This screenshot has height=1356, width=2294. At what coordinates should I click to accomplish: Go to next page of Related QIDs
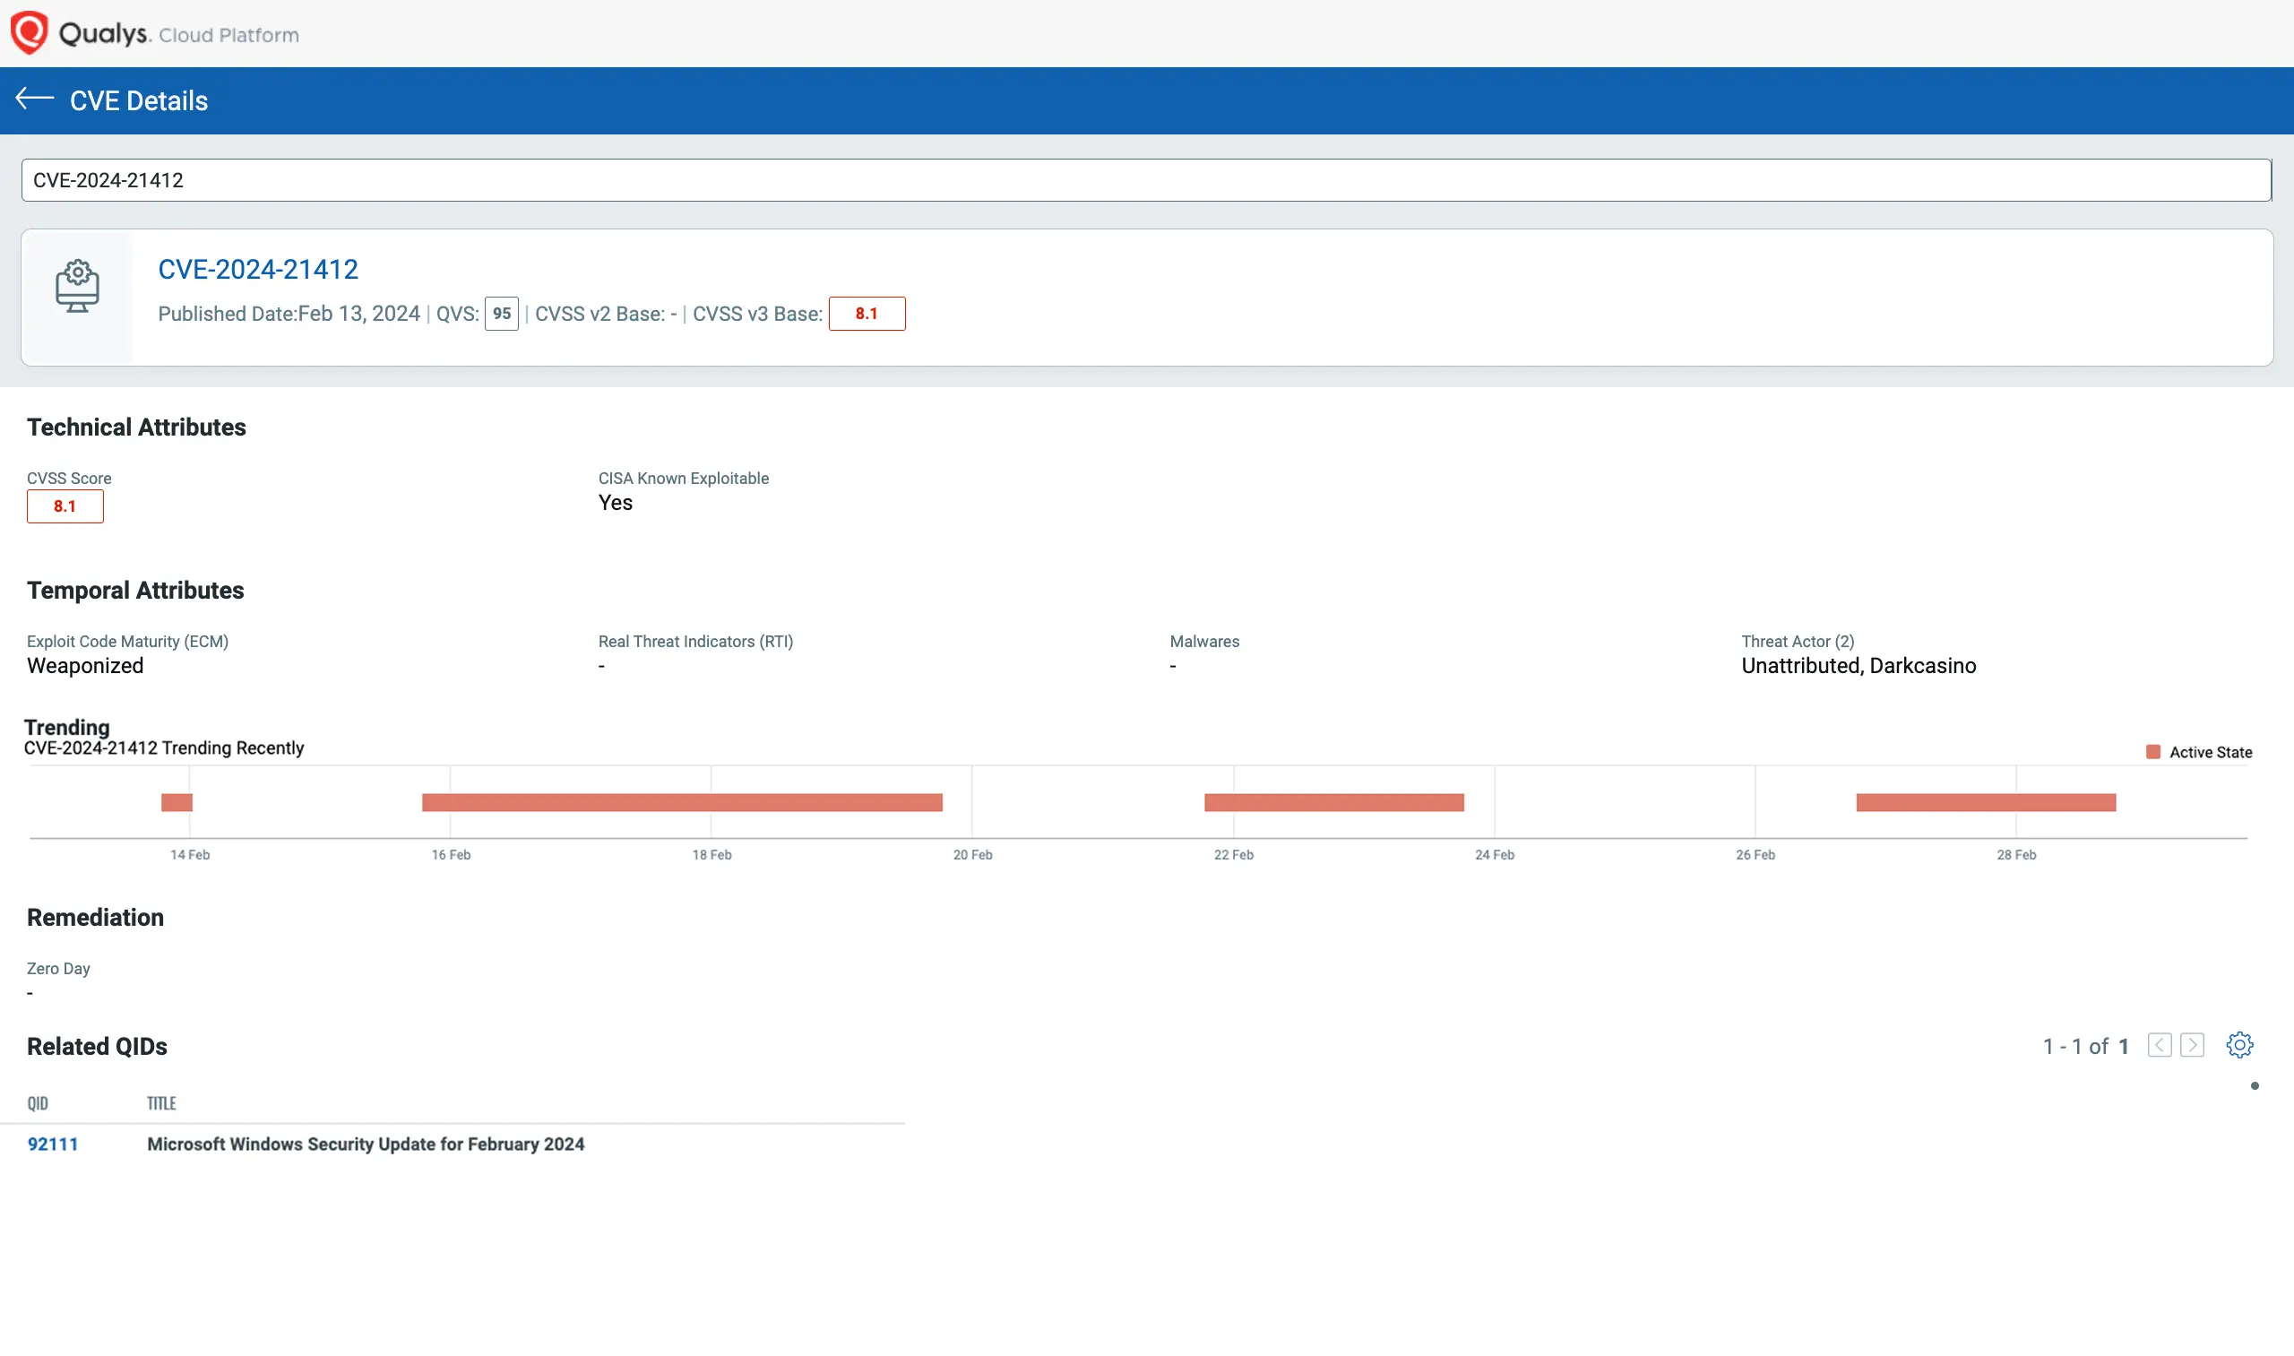click(2193, 1045)
